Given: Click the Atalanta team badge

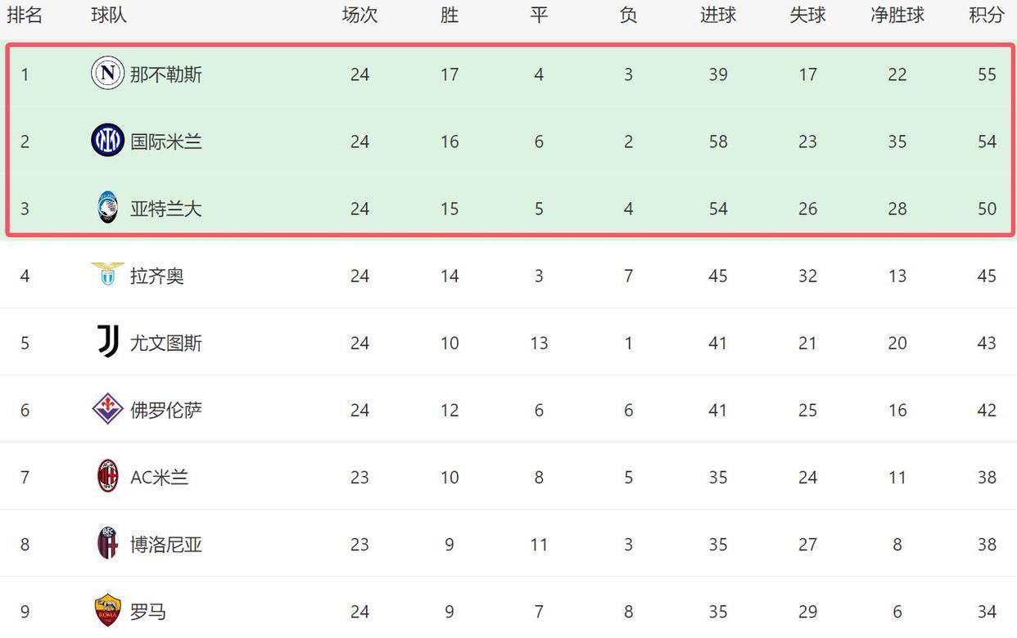Looking at the screenshot, I should point(107,208).
